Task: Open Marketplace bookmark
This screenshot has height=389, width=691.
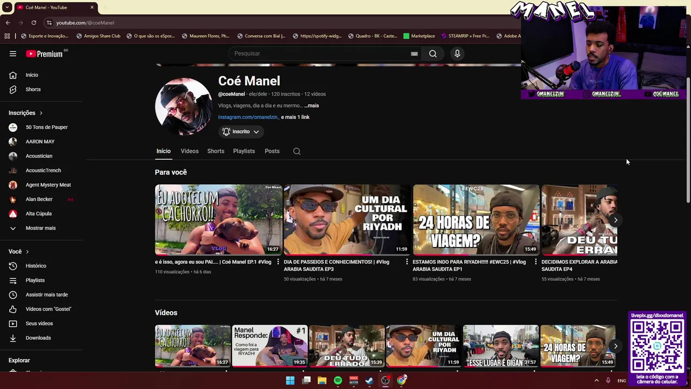Action: point(419,36)
